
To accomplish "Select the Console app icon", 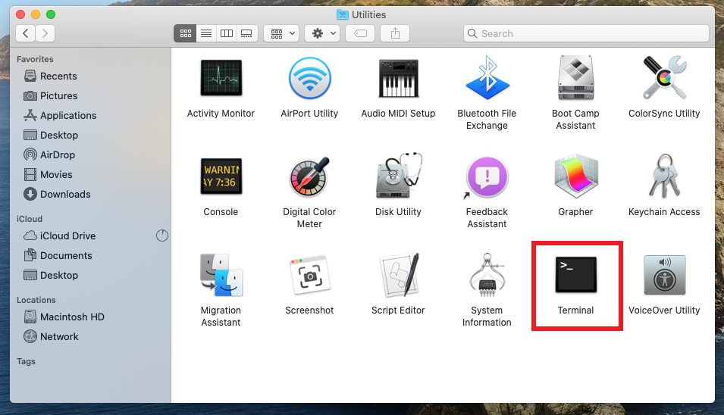I will 221,176.
